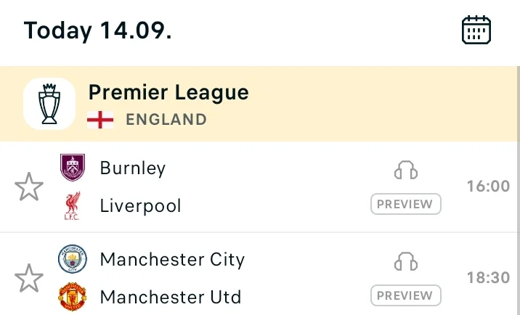Click the Premier League trophy icon
Image resolution: width=520 pixels, height=315 pixels.
(49, 104)
